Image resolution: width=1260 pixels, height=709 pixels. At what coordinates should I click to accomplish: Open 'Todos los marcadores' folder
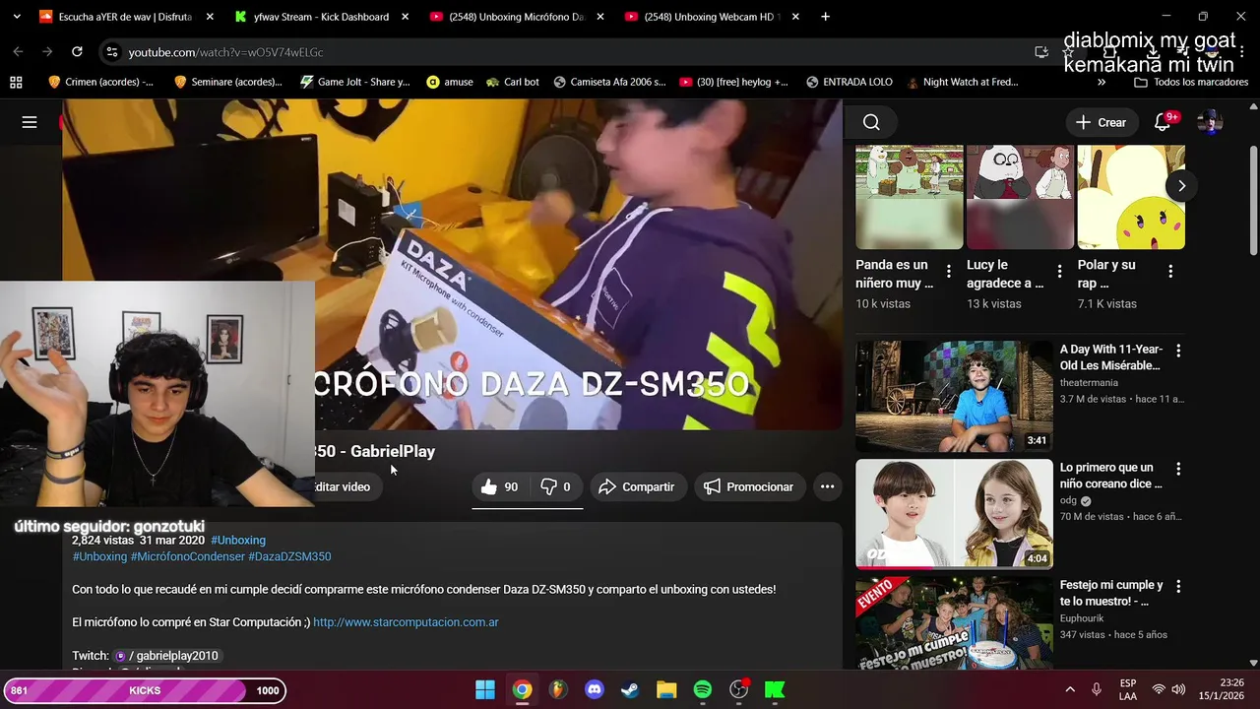(1189, 82)
